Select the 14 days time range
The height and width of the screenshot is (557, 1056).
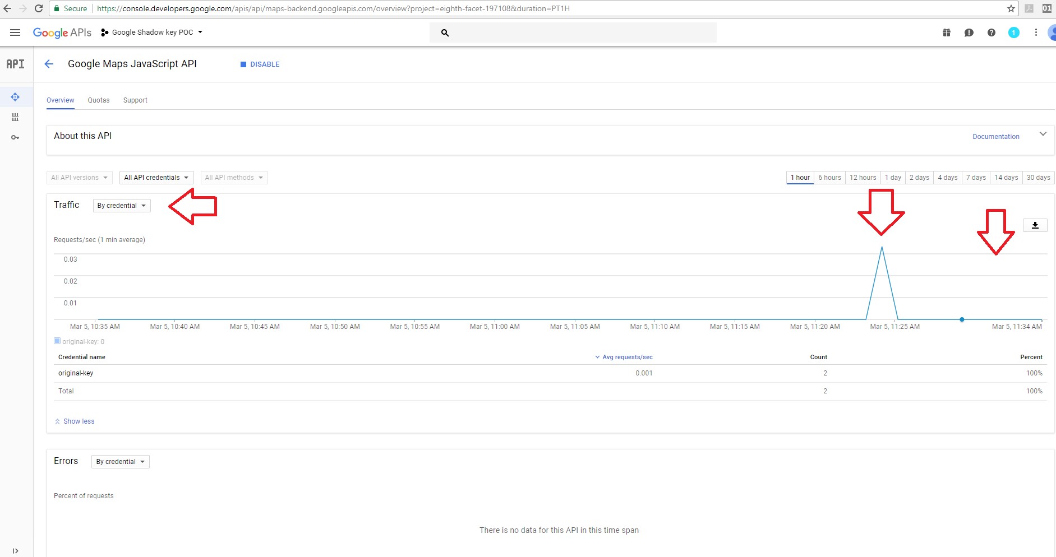1006,178
